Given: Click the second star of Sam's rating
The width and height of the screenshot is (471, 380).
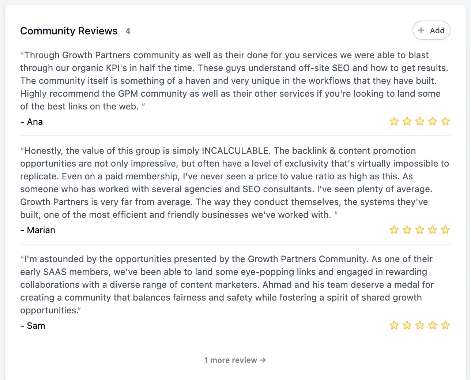Looking at the screenshot, I should (x=407, y=325).
